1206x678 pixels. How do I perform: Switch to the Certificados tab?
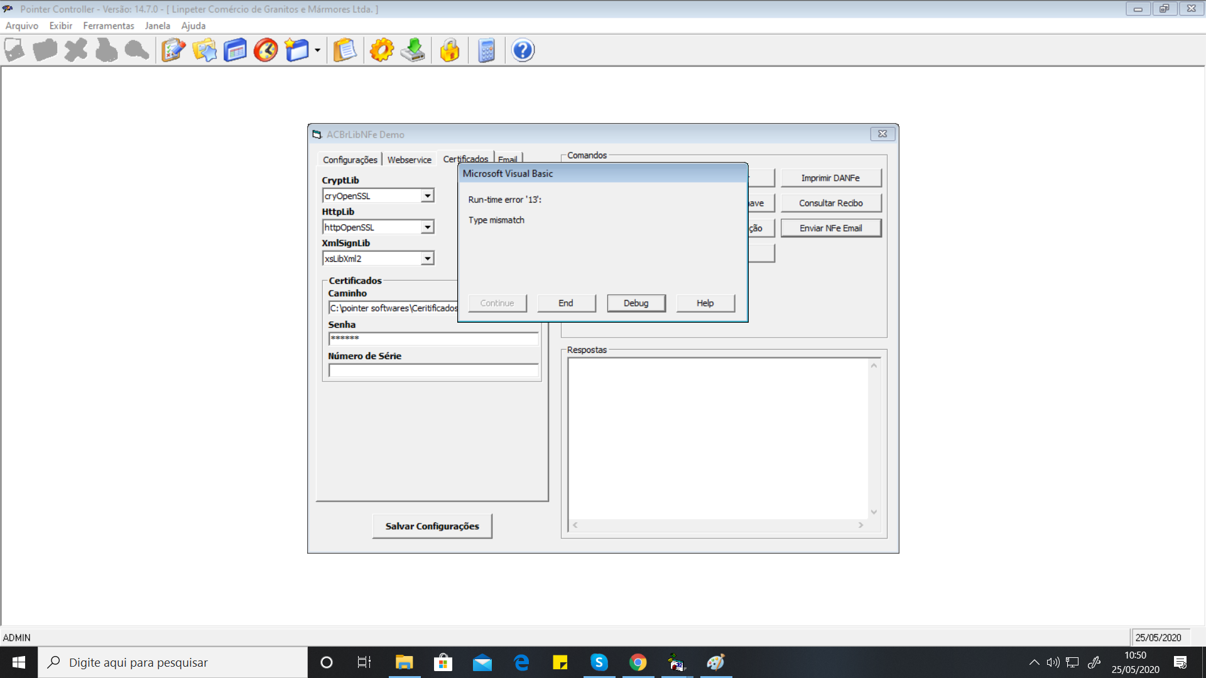(x=465, y=158)
